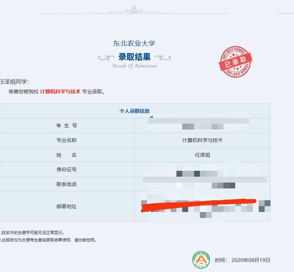Image resolution: width=294 pixels, height=272 pixels.
Task: Click the 个人录取信息 table header
Action: pos(135,111)
